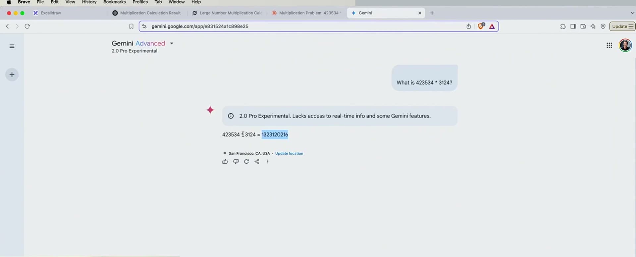Open the extensions puzzle icon
The image size is (636, 257).
click(563, 26)
